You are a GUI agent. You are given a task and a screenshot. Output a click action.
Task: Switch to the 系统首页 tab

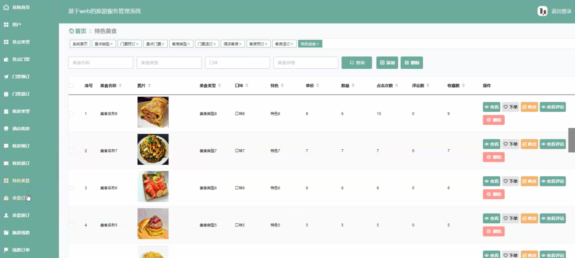coord(80,44)
